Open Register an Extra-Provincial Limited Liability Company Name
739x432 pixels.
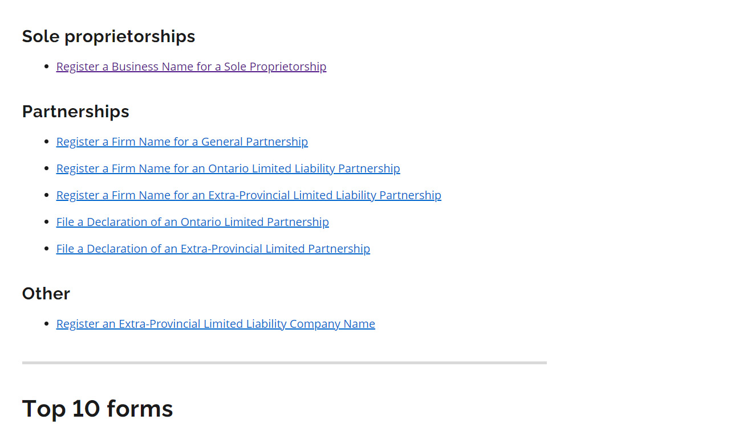click(x=216, y=323)
